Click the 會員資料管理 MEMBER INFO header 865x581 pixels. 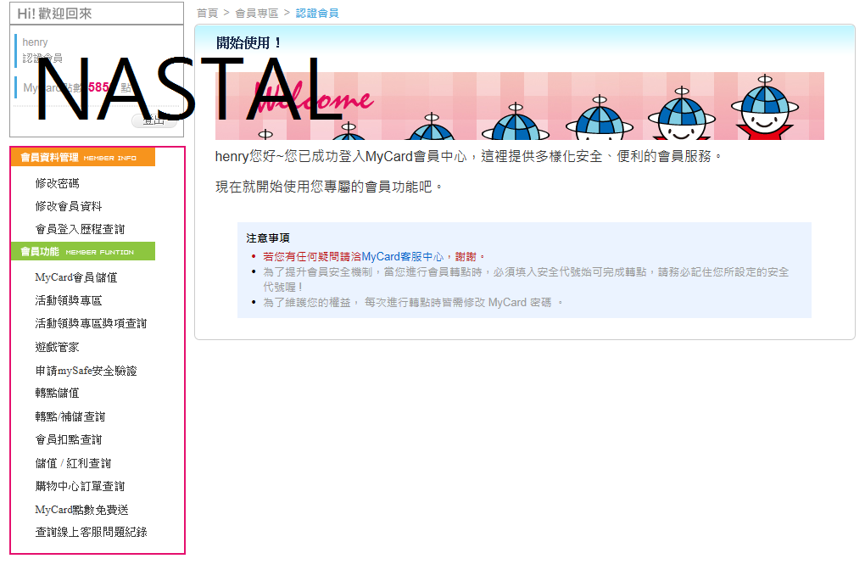(x=83, y=157)
